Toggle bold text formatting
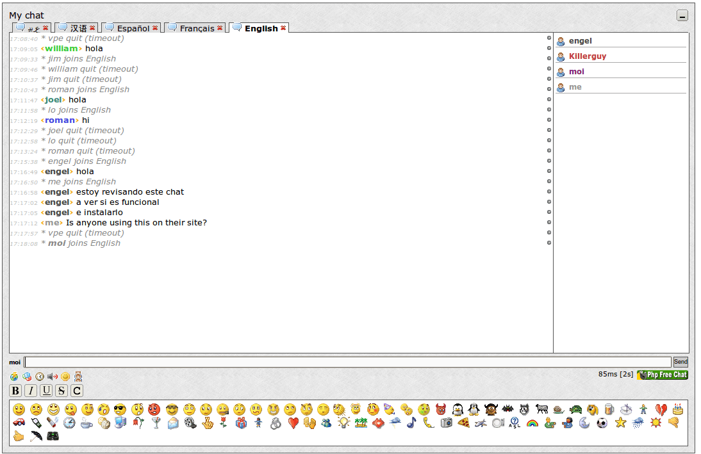This screenshot has height=454, width=701. tap(15, 391)
